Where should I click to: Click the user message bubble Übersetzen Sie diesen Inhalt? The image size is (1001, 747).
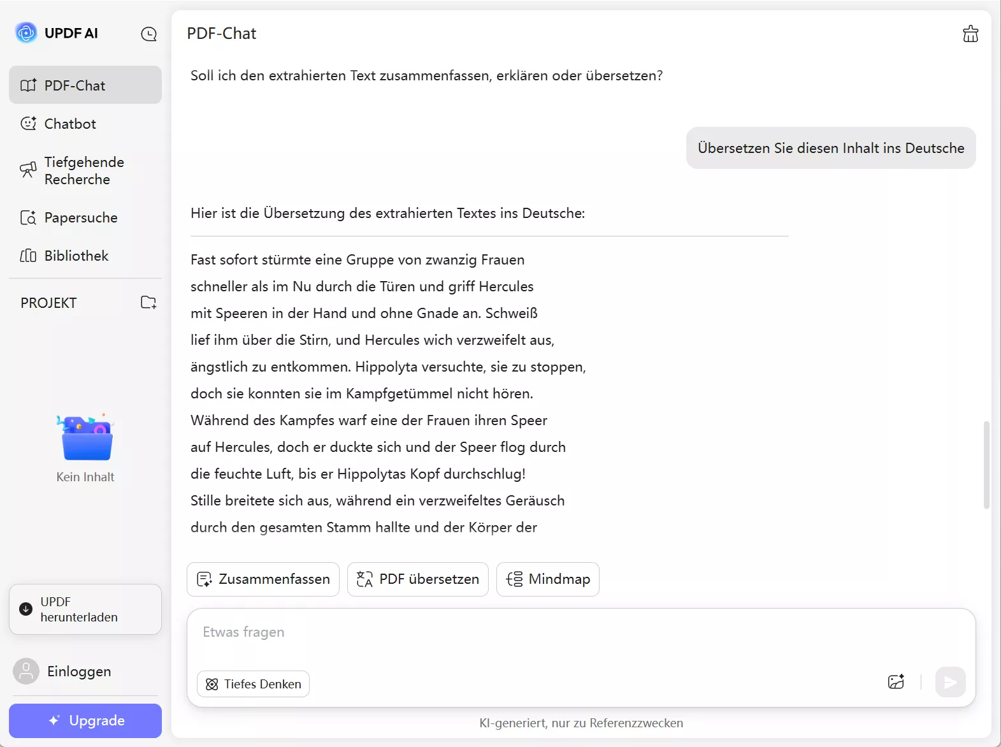pos(831,148)
